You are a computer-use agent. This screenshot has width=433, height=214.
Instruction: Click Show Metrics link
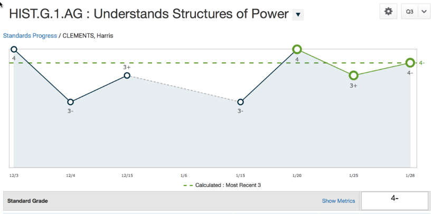pyautogui.click(x=338, y=201)
